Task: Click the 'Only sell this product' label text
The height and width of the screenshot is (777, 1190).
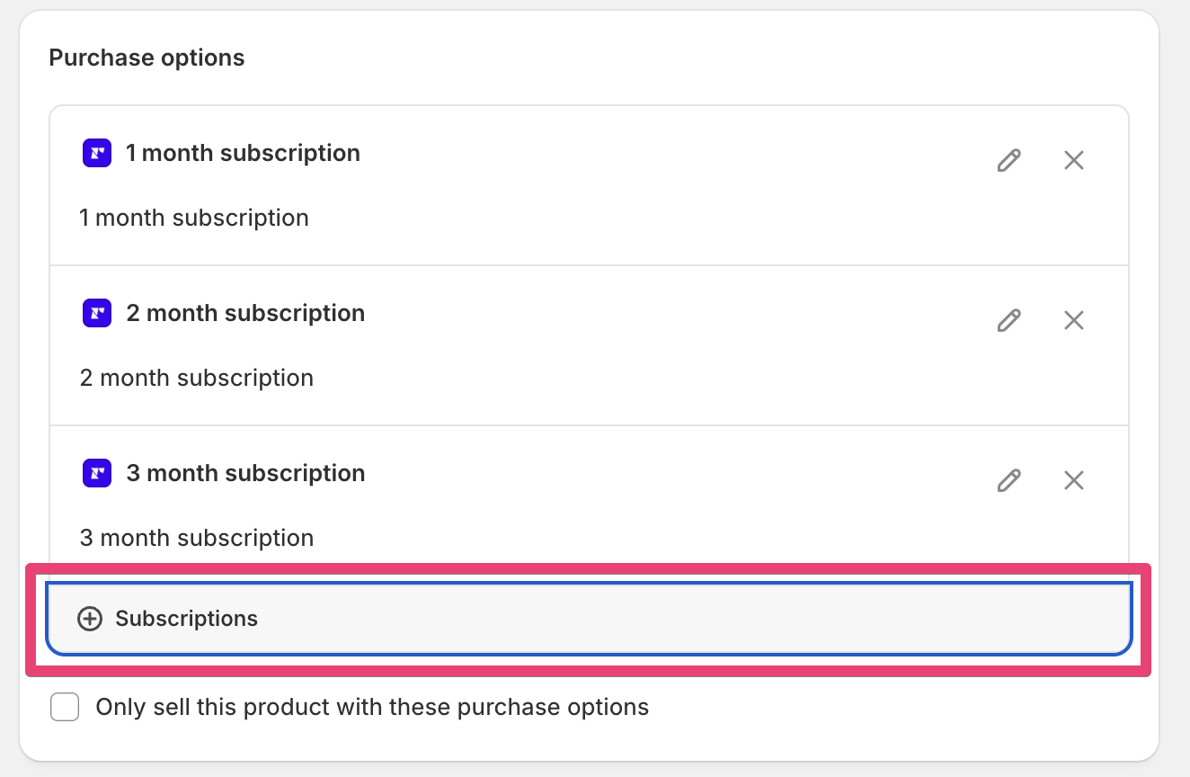Action: click(372, 707)
